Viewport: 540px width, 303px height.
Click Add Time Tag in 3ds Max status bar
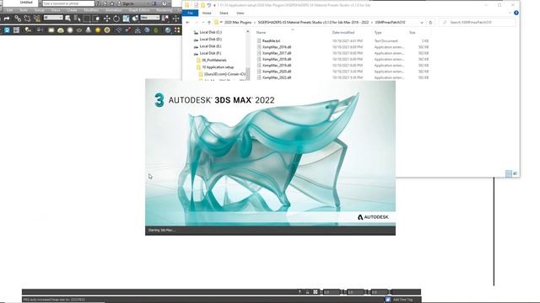pos(402,300)
